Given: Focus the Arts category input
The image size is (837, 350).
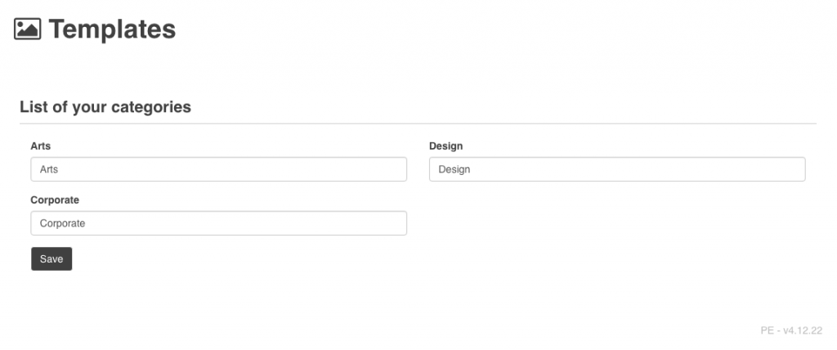Looking at the screenshot, I should [x=218, y=169].
